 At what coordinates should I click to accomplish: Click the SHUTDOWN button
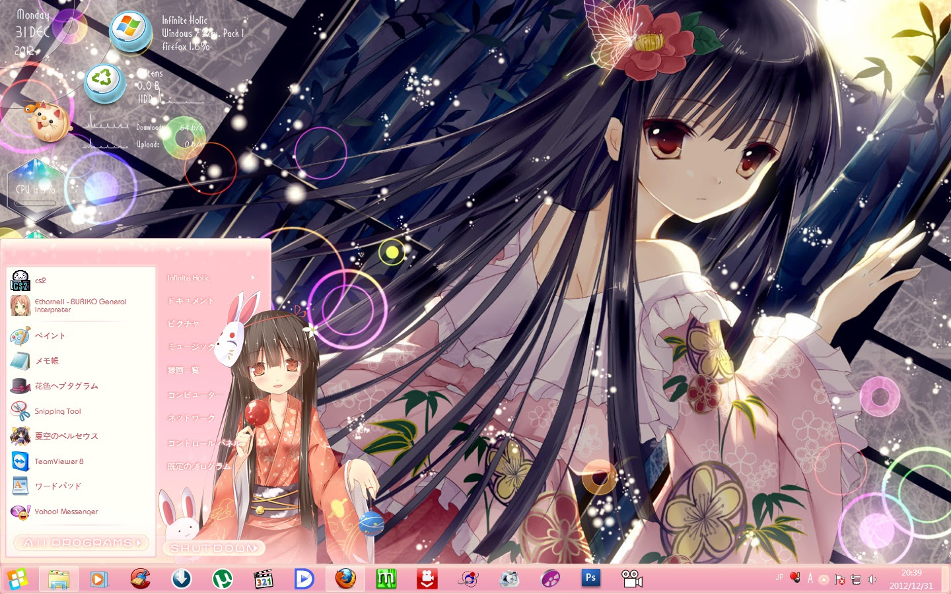[214, 548]
